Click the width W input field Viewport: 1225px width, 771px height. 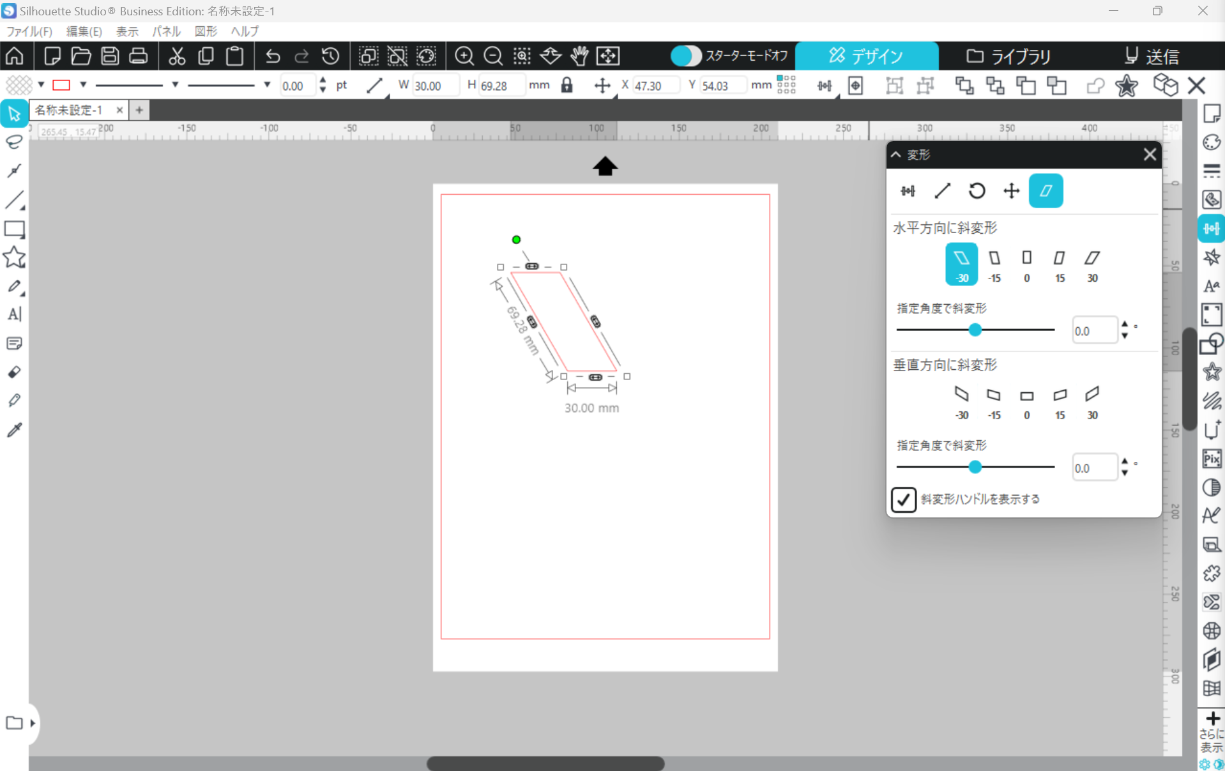pos(436,85)
